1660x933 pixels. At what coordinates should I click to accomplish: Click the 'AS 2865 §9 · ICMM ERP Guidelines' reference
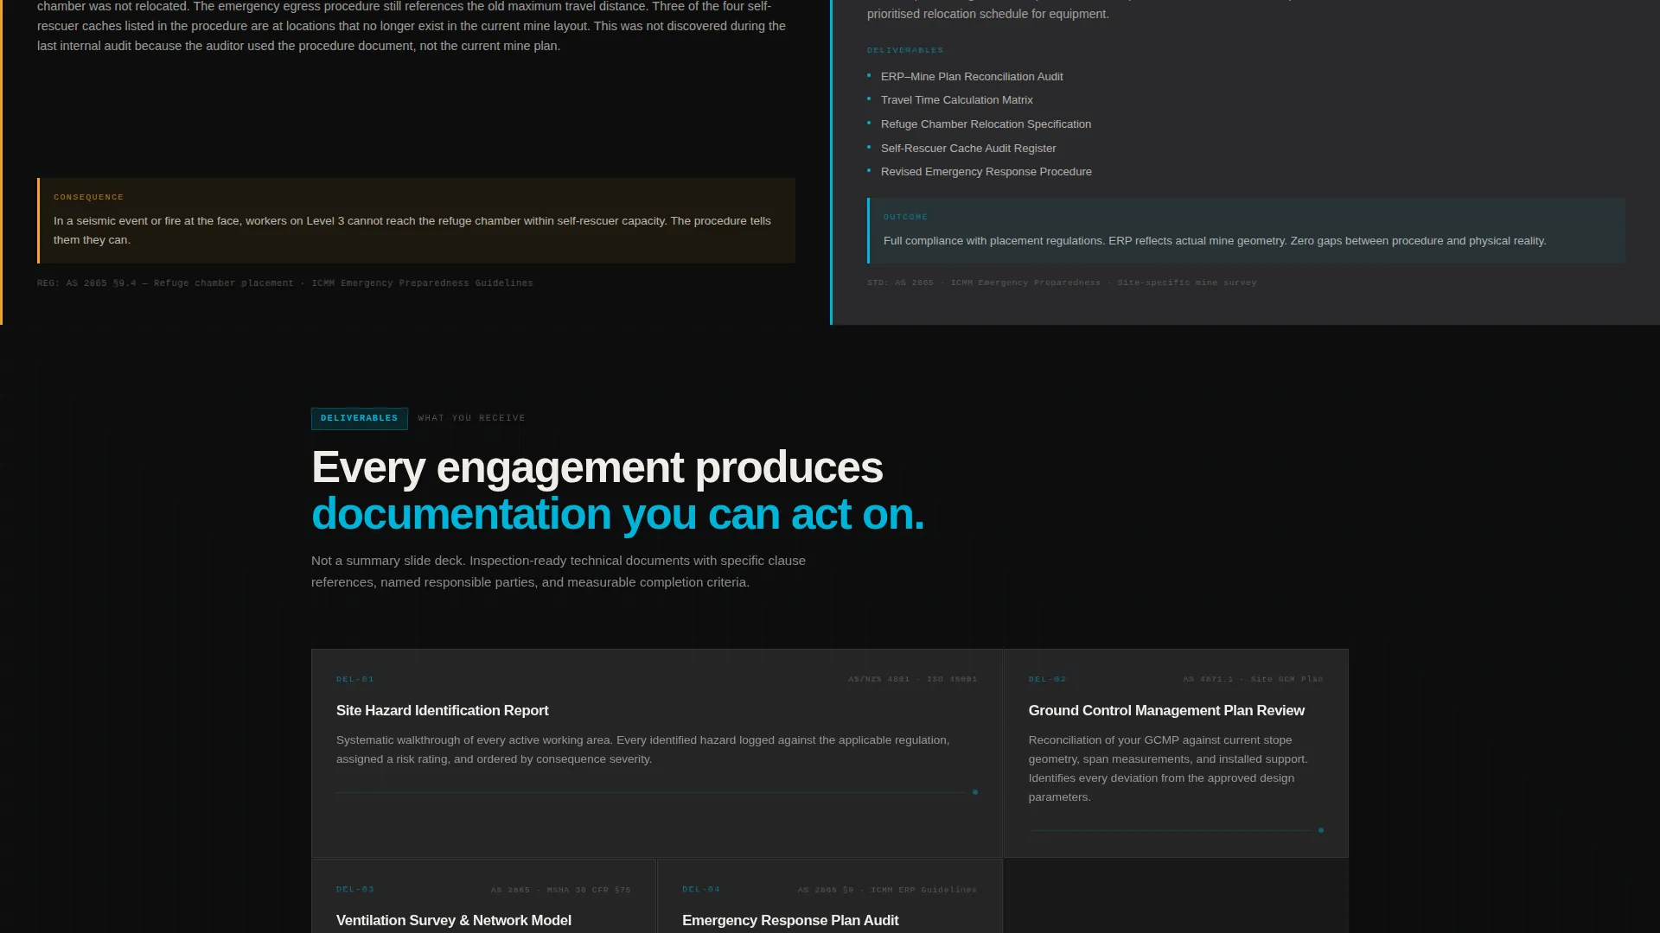[x=887, y=890]
